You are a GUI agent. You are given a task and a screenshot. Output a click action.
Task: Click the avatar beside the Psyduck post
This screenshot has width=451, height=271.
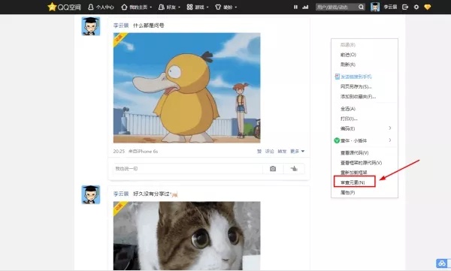coord(91,26)
